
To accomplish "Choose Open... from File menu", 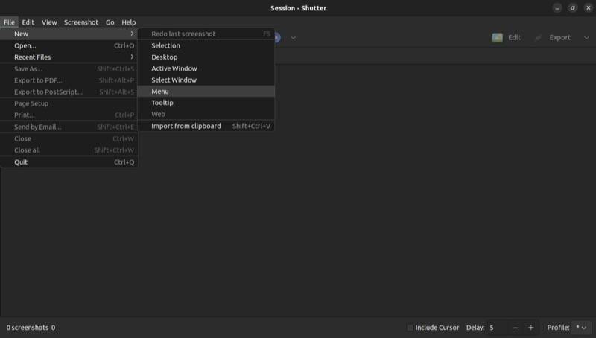I will tap(69, 45).
